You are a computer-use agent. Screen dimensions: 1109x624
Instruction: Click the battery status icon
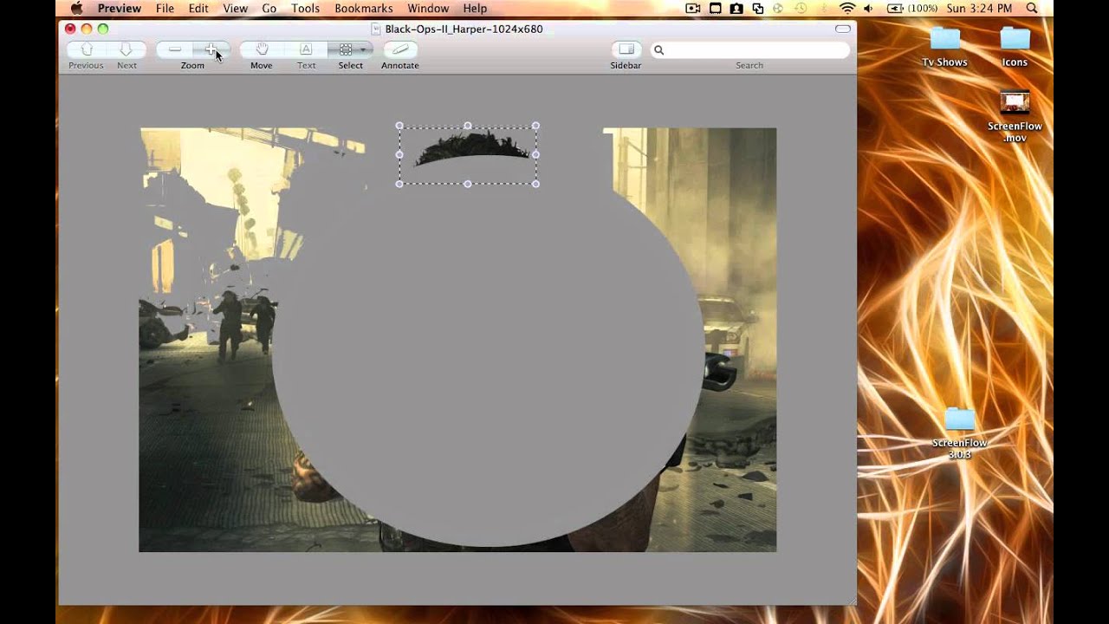click(895, 8)
